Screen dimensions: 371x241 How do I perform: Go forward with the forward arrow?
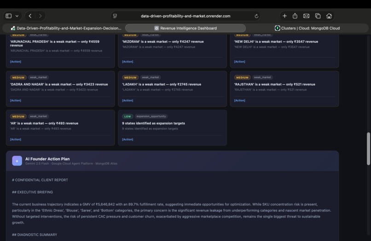(x=40, y=16)
